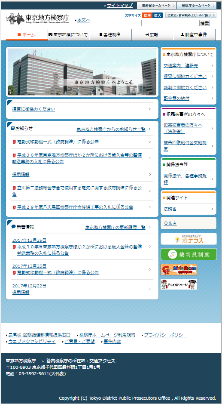Open 裁判に御協力ください sidebar link

(x=185, y=88)
